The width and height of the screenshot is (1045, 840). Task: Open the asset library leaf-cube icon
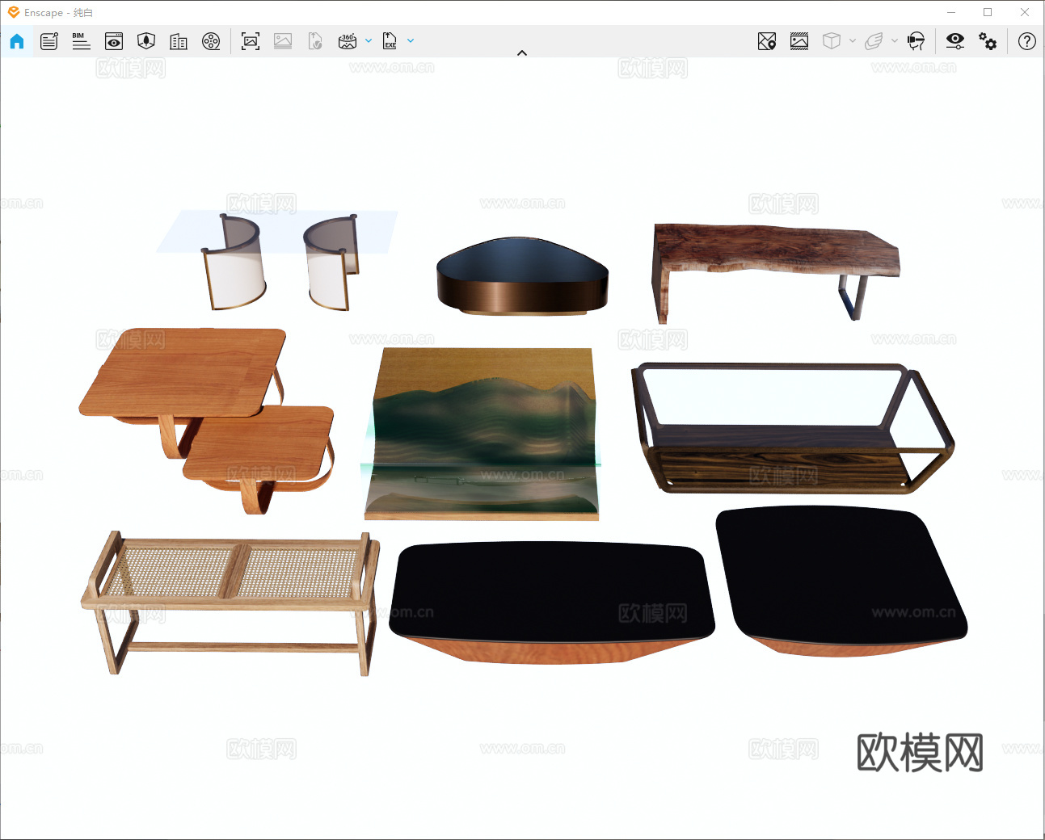click(146, 41)
